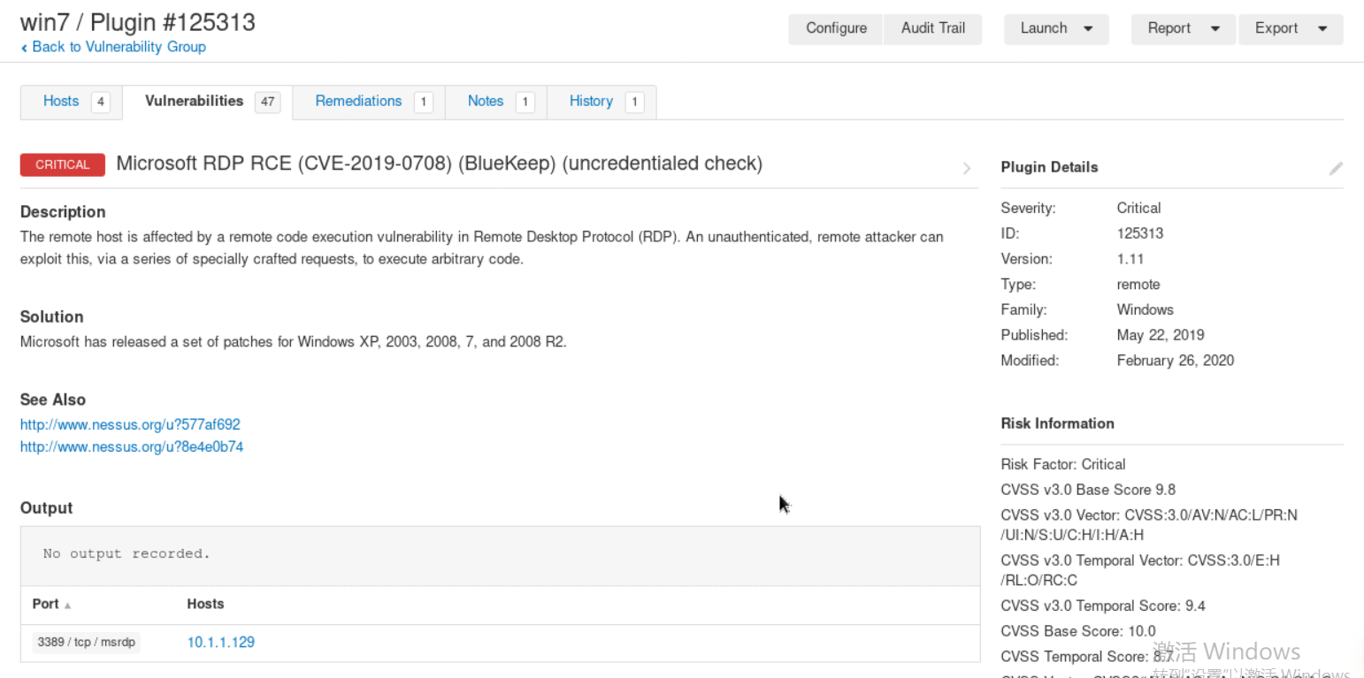Expand the Export dropdown
The image size is (1364, 678).
[1291, 28]
